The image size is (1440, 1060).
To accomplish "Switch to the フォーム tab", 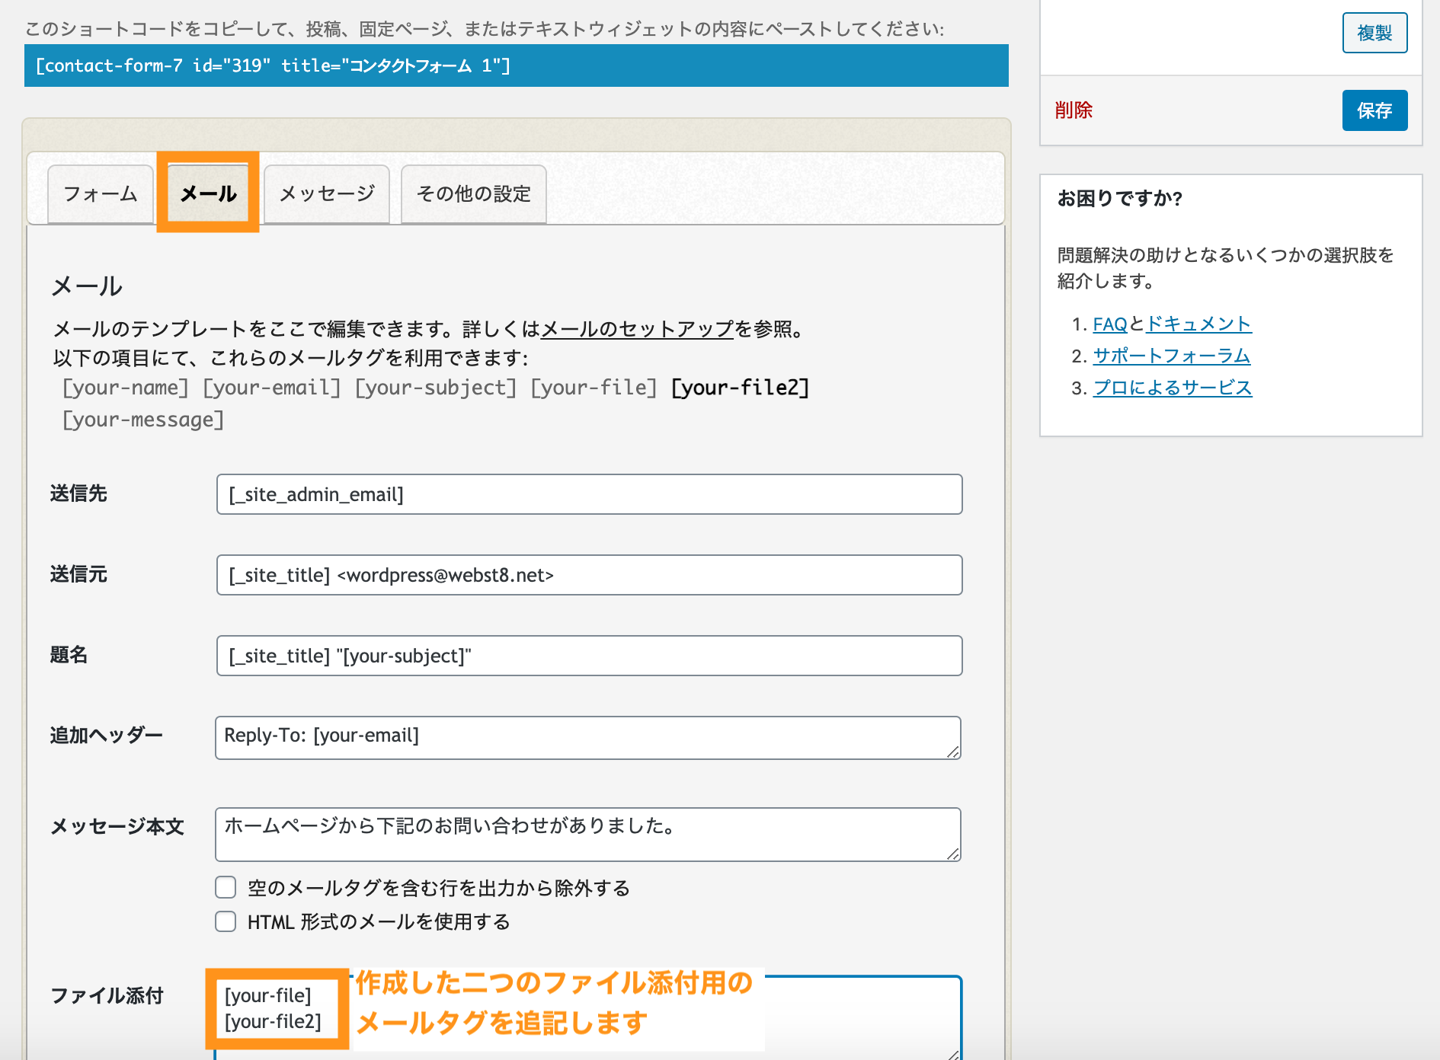I will 100,194.
